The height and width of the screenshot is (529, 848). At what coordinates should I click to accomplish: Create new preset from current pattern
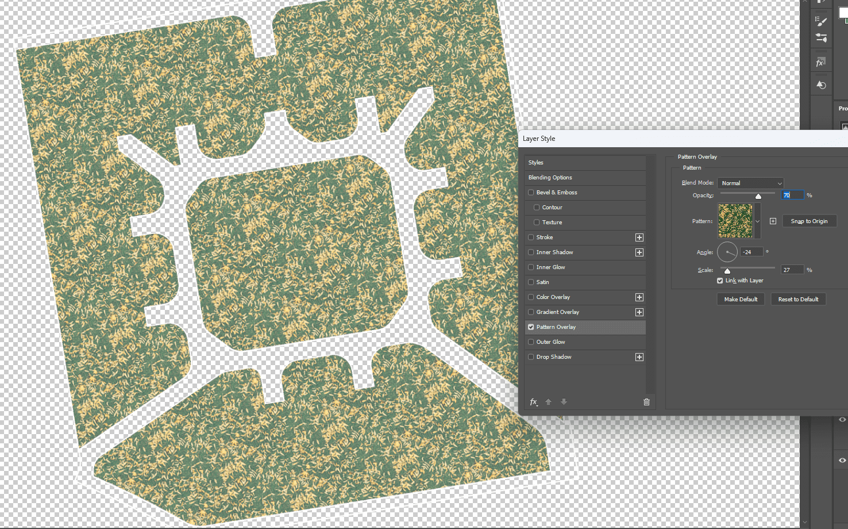773,221
